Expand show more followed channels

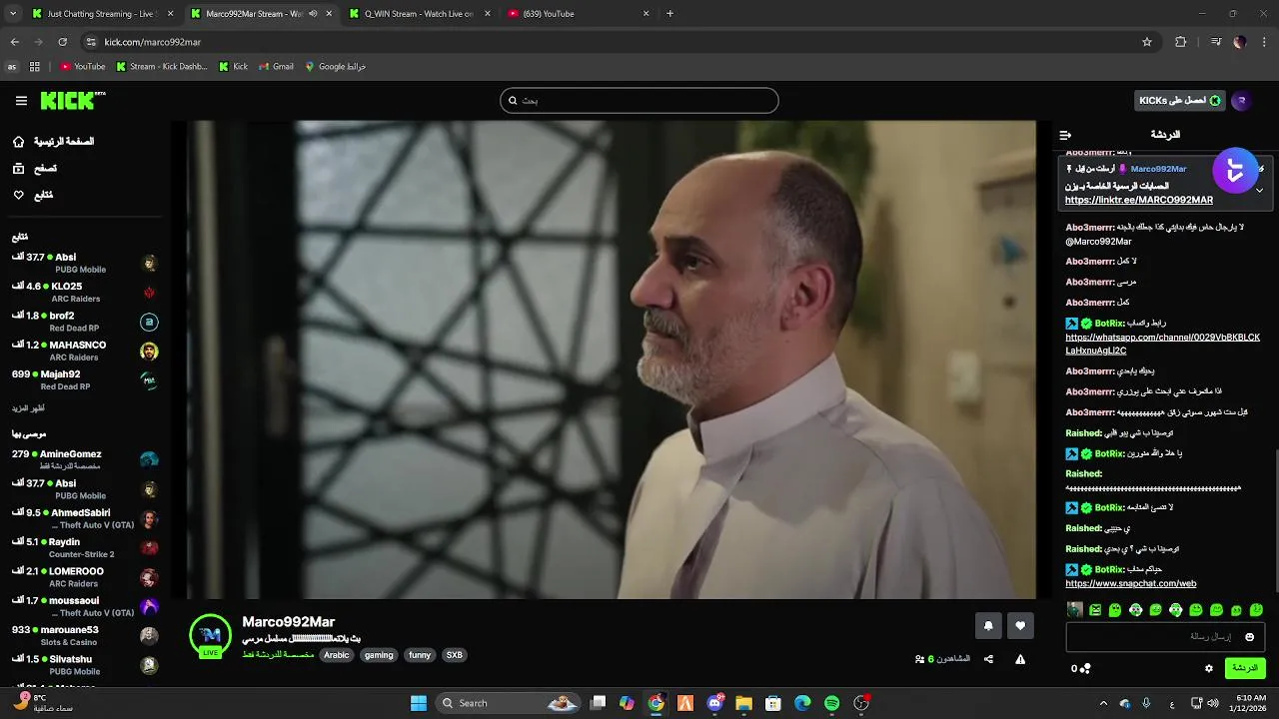28,408
